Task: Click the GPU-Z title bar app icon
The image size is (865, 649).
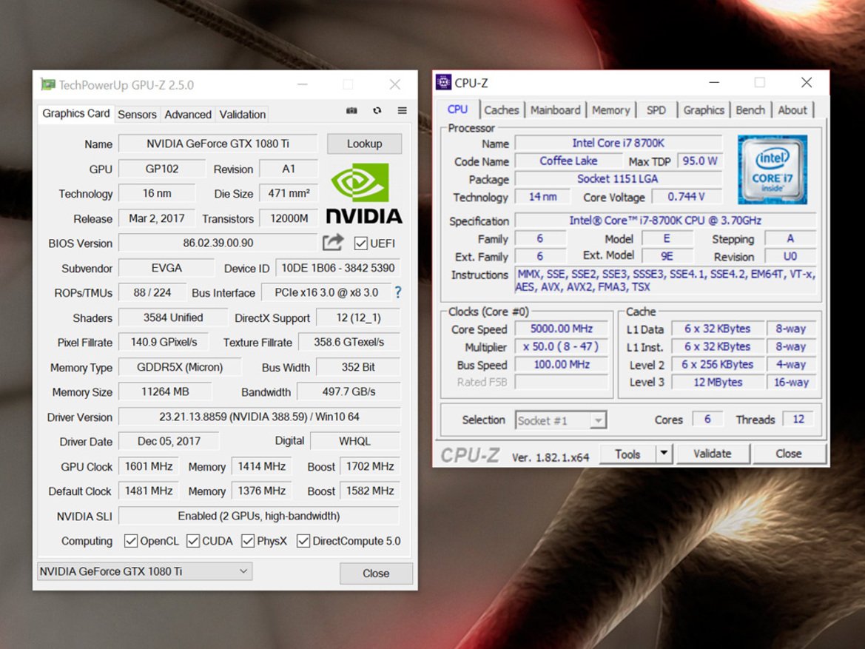Action: tap(48, 84)
